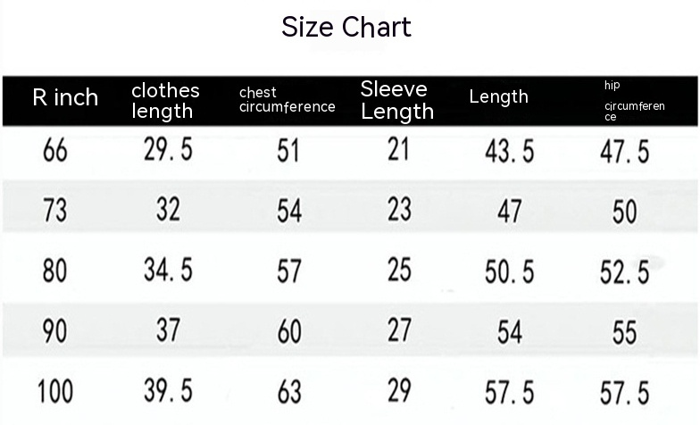Image resolution: width=700 pixels, height=425 pixels.
Task: Click hip circumference value 52.5
Action: [x=624, y=272]
